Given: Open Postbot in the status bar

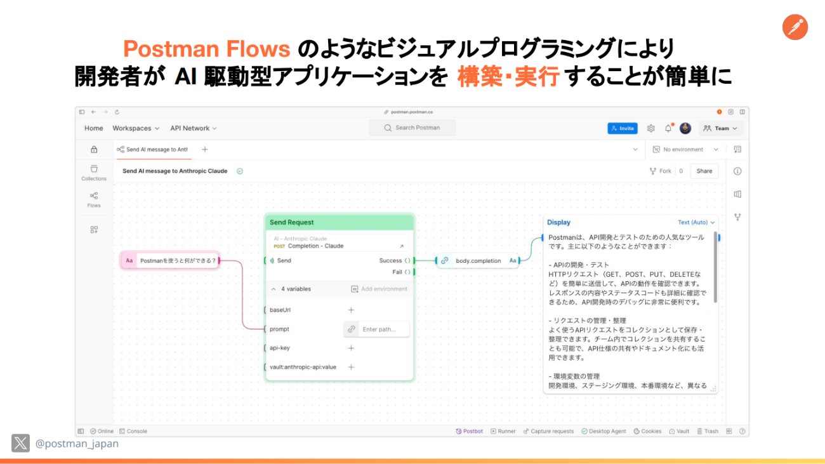Looking at the screenshot, I should pyautogui.click(x=469, y=431).
